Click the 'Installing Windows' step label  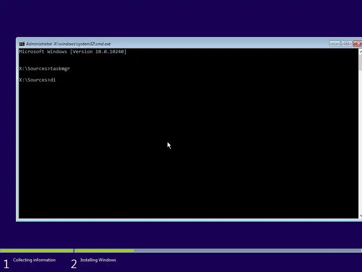coord(98,260)
